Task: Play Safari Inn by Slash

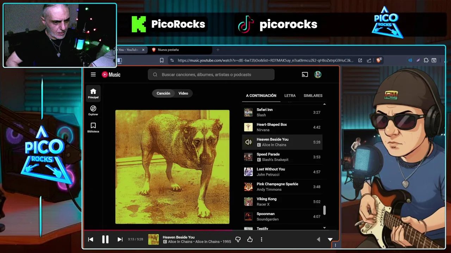Action: click(x=282, y=112)
